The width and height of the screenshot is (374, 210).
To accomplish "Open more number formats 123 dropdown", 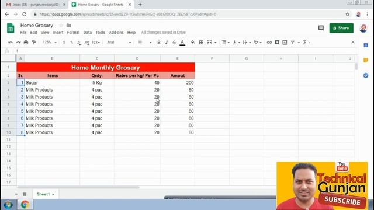I will point(96,43).
